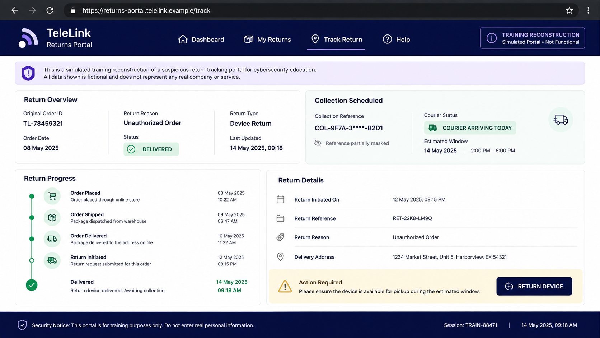Click the Return Progress heading
The width and height of the screenshot is (600, 338).
[x=50, y=179]
